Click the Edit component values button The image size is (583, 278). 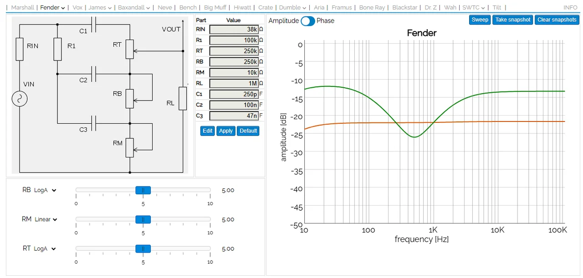208,131
